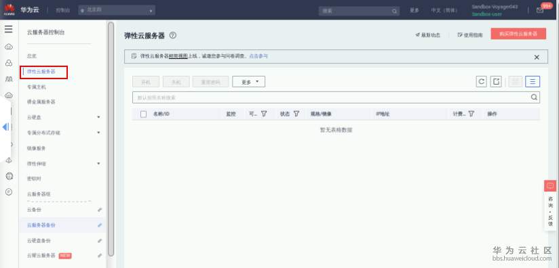
Task: Open the 中文(简体) language selector
Action: point(444,10)
